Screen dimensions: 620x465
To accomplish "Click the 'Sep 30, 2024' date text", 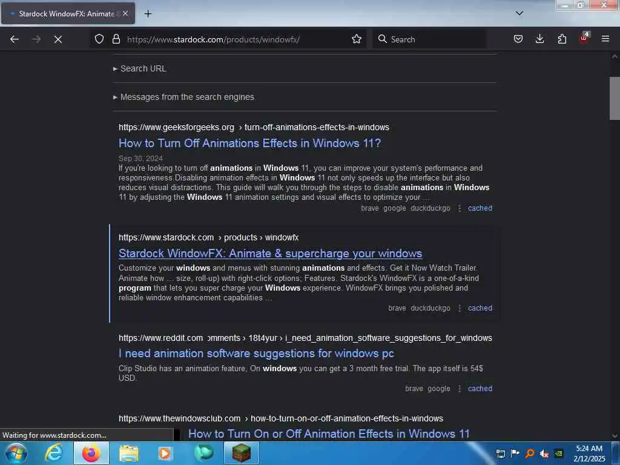I will (140, 158).
